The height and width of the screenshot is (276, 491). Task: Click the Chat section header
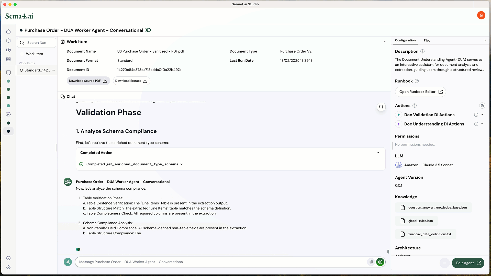tap(68, 97)
